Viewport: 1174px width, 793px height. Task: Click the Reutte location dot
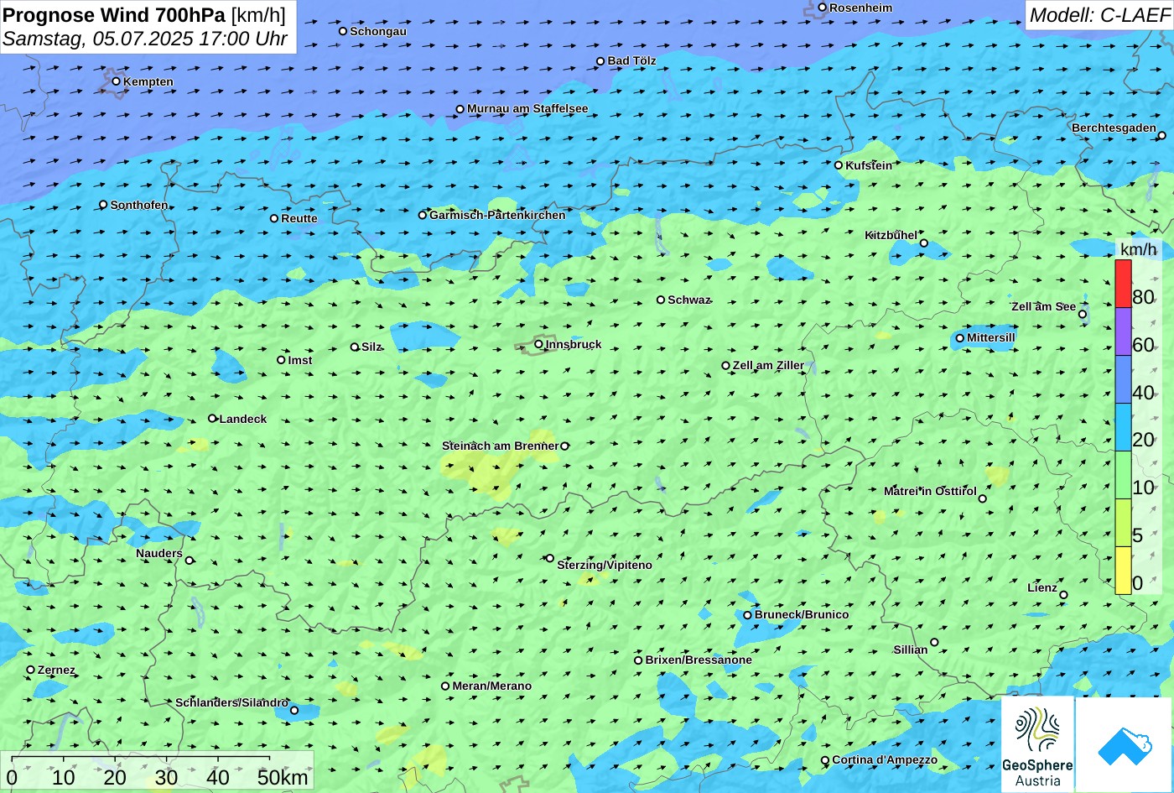point(274,218)
